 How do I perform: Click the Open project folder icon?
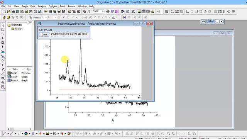click(46, 11)
